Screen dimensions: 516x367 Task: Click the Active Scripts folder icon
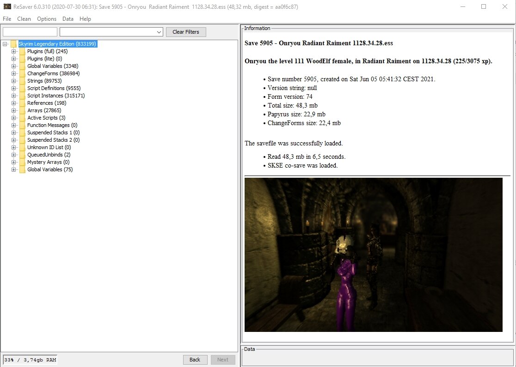click(x=22, y=118)
